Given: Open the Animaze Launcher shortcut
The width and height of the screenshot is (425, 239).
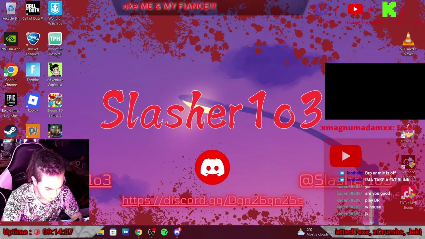Looking at the screenshot, I should click(x=408, y=167).
